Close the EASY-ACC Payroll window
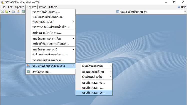 click(x=183, y=2)
